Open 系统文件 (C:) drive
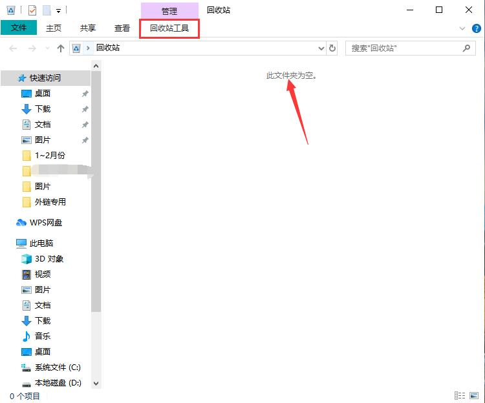This screenshot has height=403, width=485. pyautogui.click(x=58, y=367)
